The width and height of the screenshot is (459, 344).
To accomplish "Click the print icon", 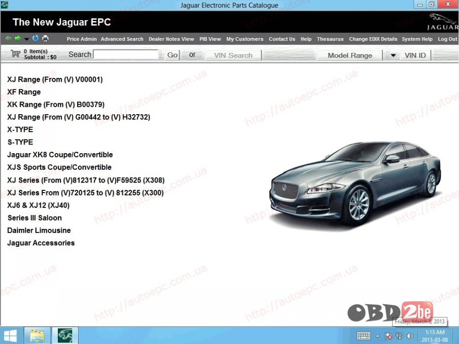I will (x=45, y=39).
